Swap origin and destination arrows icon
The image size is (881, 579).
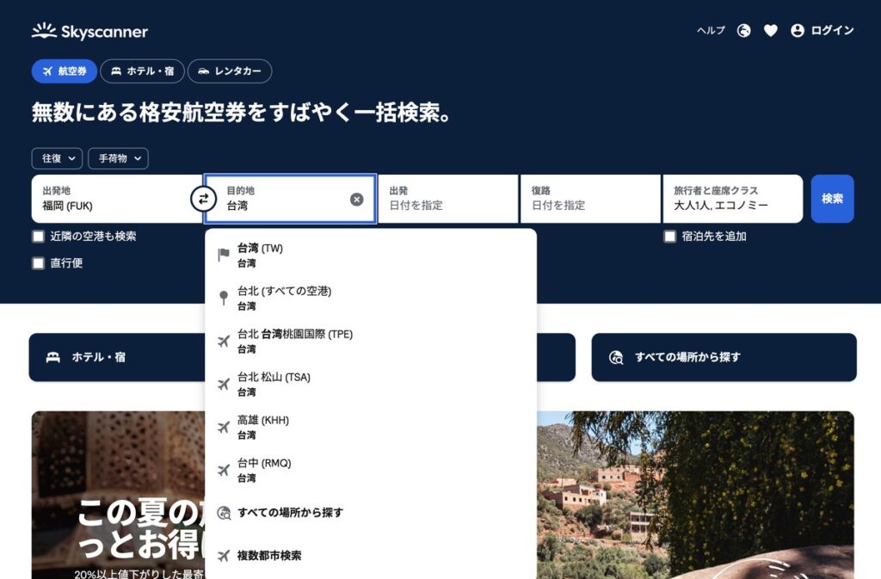point(203,198)
